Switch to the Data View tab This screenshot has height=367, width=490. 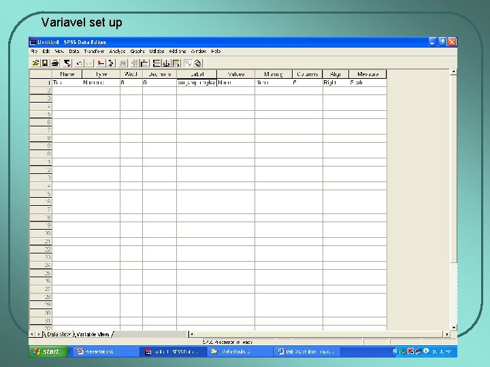click(x=59, y=334)
